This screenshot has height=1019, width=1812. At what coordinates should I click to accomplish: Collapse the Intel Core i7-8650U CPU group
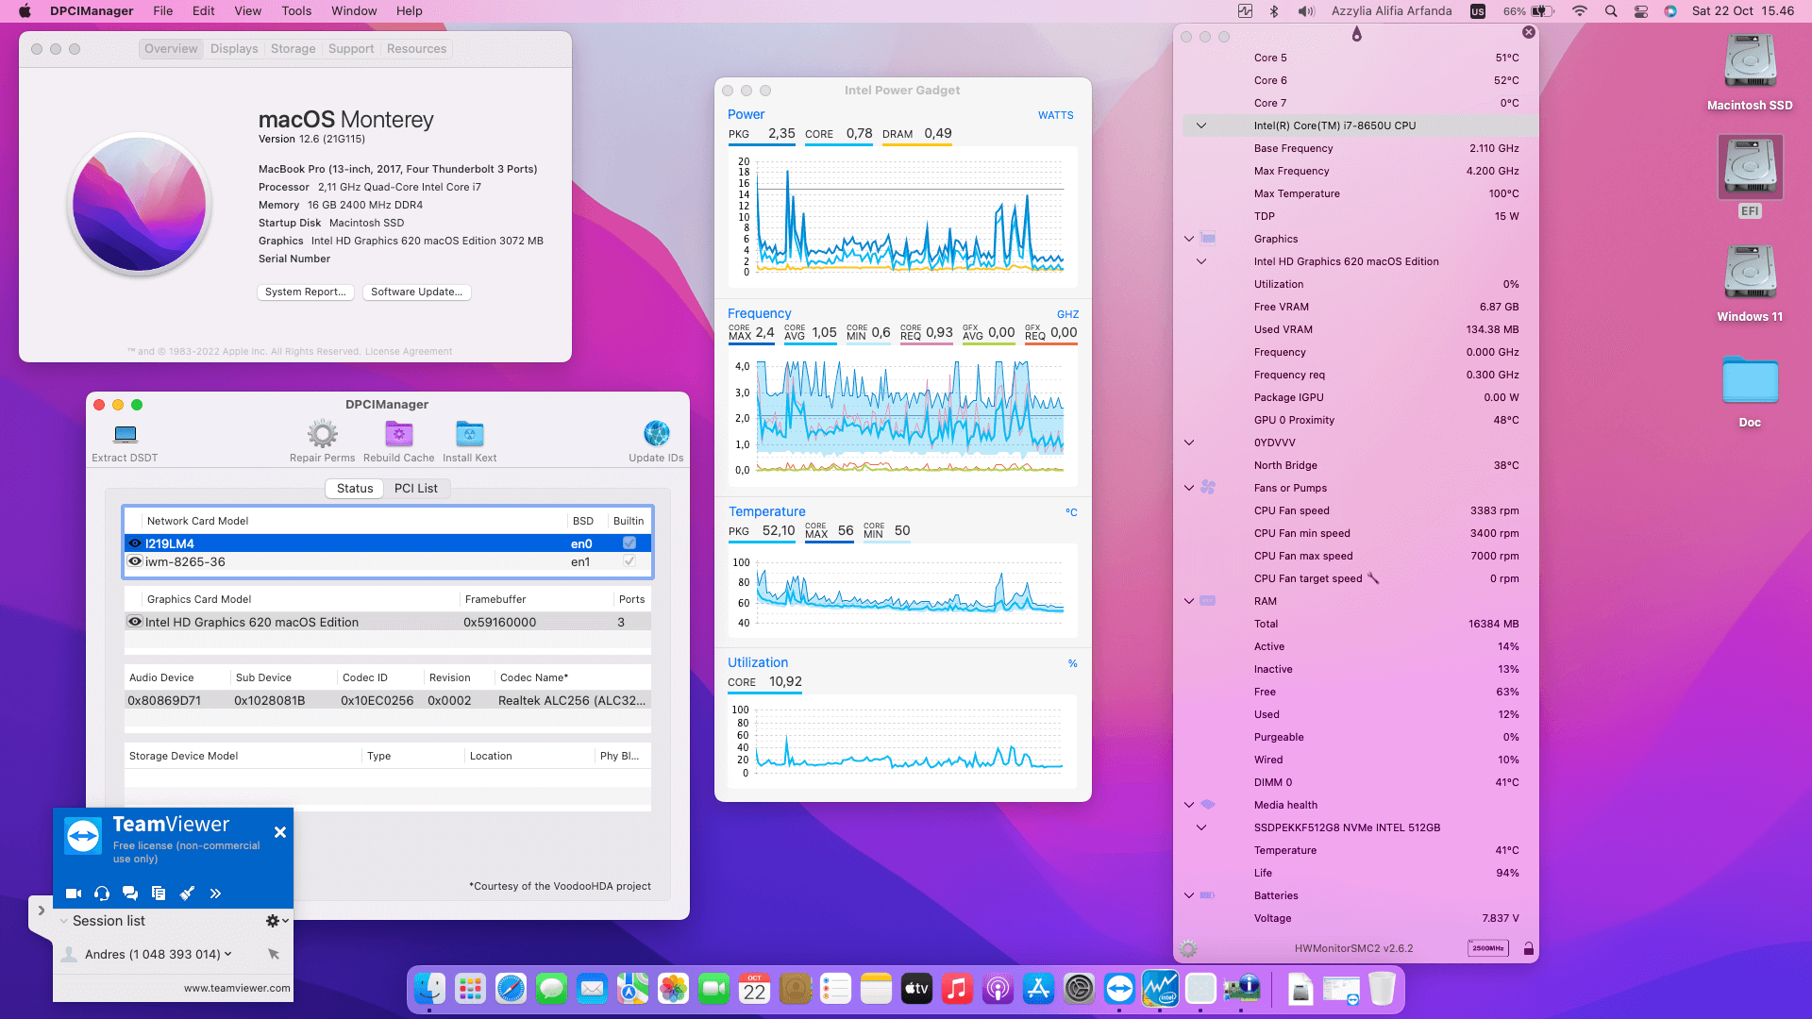point(1201,125)
